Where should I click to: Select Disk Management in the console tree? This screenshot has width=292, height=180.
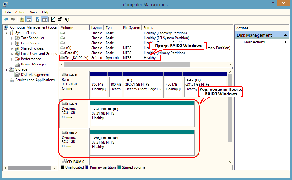35,75
